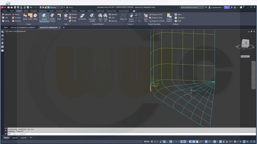Toggle NURBS Creation mode
The height and width of the screenshot is (144, 257).
[x=52, y=18]
